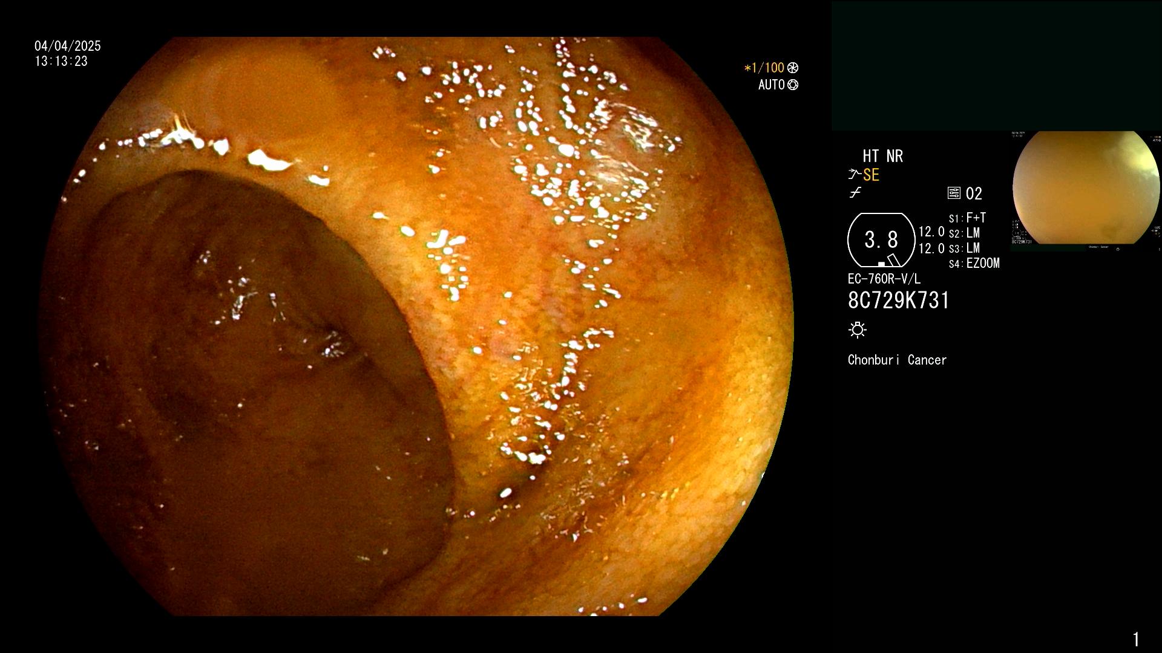Click the serial number 8C729K731

tap(899, 301)
